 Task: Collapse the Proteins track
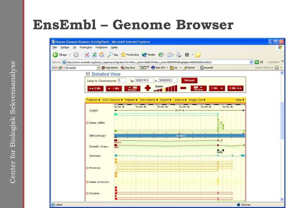[87, 168]
